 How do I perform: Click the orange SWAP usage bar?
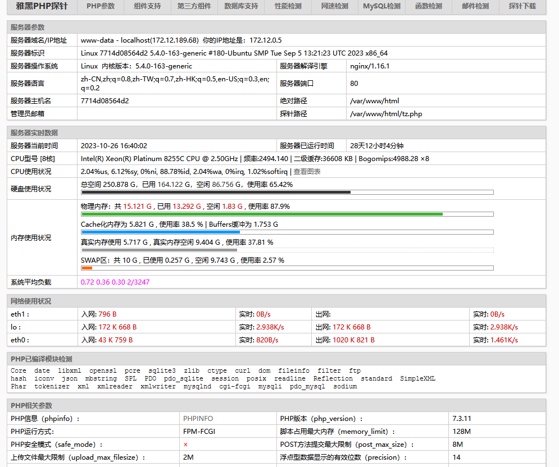click(87, 268)
